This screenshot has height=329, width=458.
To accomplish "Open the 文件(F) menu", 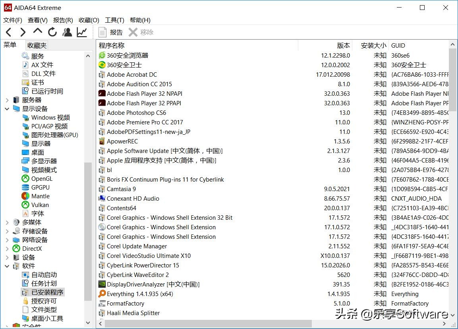I will 13,20.
